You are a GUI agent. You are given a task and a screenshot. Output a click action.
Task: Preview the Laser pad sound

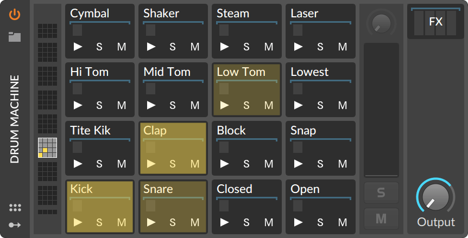click(x=298, y=47)
